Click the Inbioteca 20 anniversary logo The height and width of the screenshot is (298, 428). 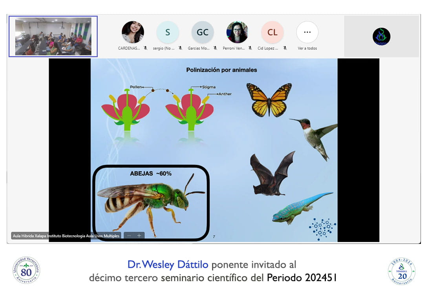coord(401,271)
